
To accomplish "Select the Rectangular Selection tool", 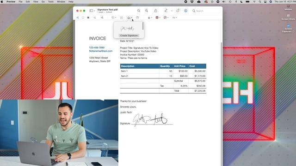I will [x=83, y=18].
